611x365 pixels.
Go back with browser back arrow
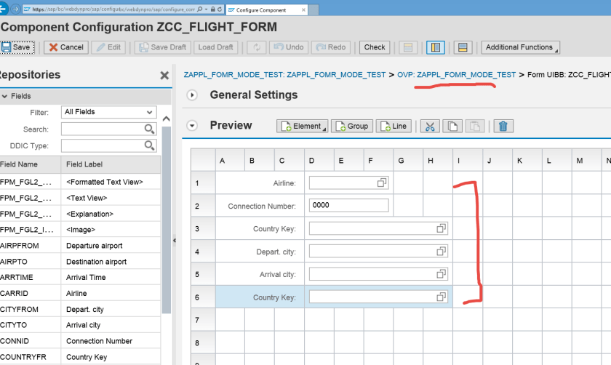pyautogui.click(x=3, y=9)
